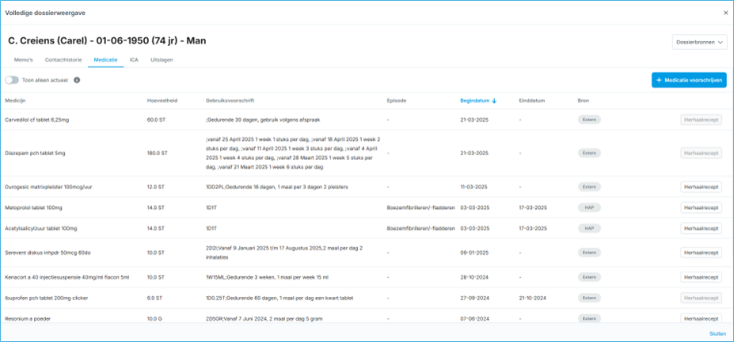Image resolution: width=734 pixels, height=342 pixels.
Task: Toggle the Toon alleen actueel switch
Action: (12, 80)
